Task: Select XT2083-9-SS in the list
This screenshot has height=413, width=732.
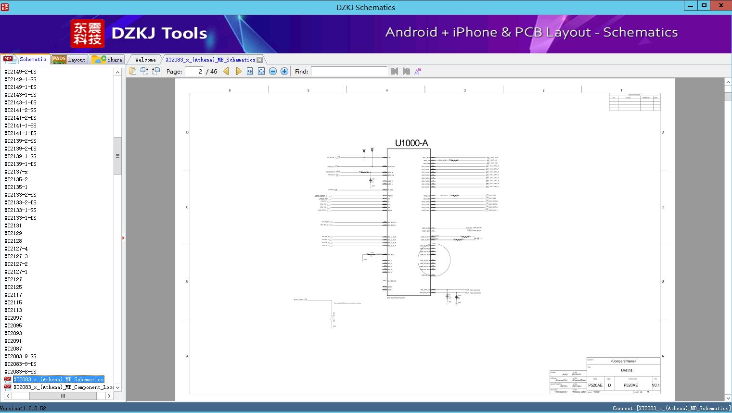Action: click(x=20, y=356)
